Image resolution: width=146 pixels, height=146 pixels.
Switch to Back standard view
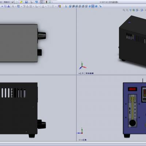(x=73, y=6)
